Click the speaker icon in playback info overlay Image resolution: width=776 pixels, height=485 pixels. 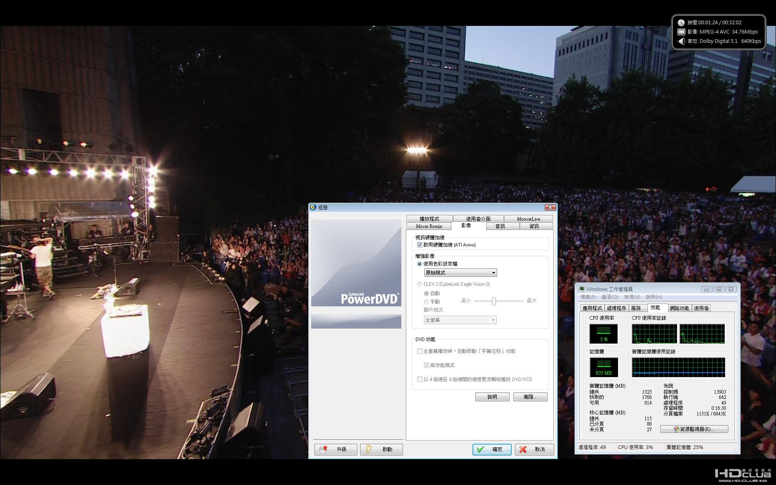(681, 41)
